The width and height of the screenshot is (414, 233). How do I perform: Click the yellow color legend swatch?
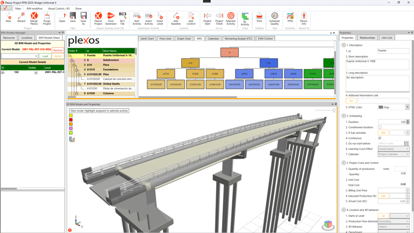71,115
